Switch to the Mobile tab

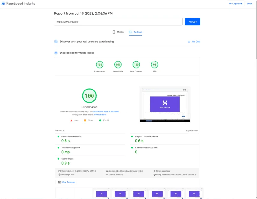click(x=118, y=32)
